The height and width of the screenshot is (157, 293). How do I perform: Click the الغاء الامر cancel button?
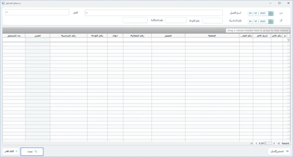(x=11, y=151)
